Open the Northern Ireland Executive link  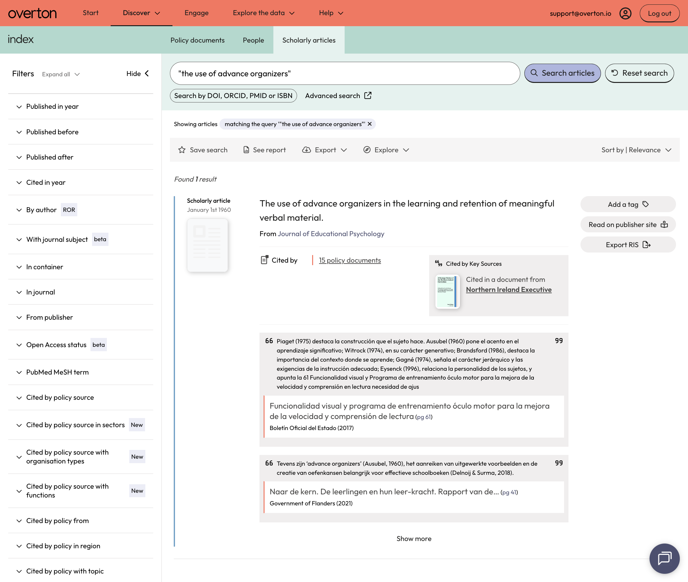[x=509, y=290]
